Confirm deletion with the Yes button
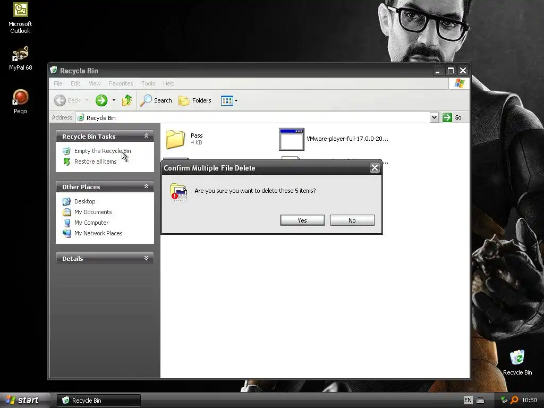 pyautogui.click(x=302, y=220)
